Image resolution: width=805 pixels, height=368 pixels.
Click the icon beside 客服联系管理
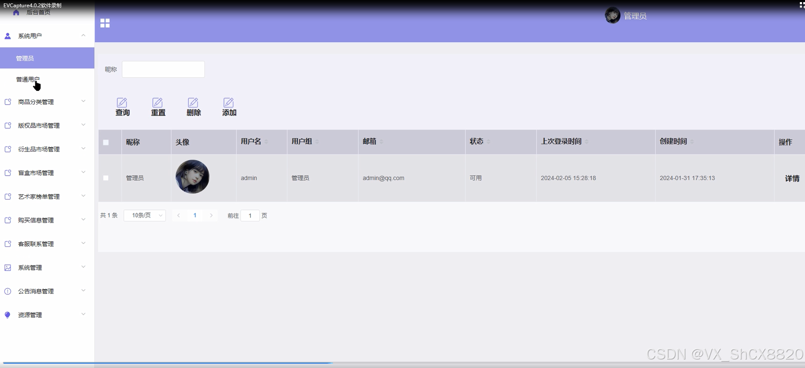[x=8, y=244]
